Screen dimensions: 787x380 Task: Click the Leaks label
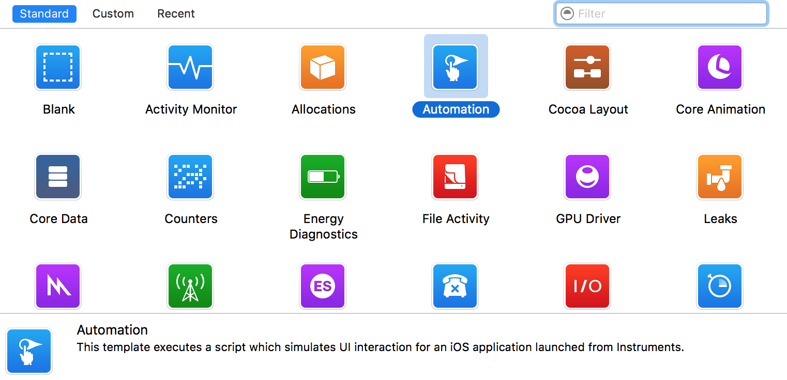tap(720, 219)
